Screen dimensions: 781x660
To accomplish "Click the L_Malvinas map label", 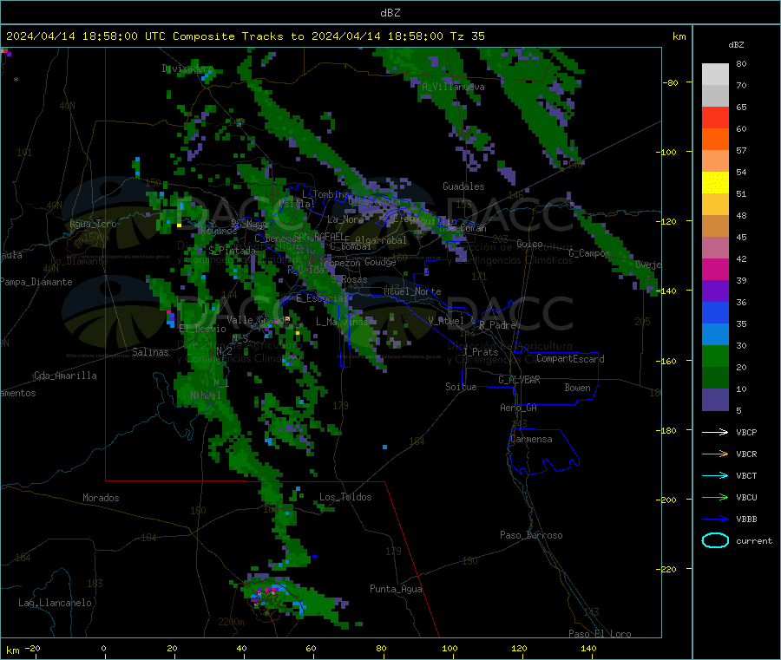I will coord(342,322).
